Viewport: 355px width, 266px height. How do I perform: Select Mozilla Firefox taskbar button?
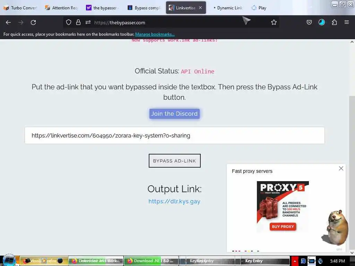pyautogui.click(x=44, y=261)
